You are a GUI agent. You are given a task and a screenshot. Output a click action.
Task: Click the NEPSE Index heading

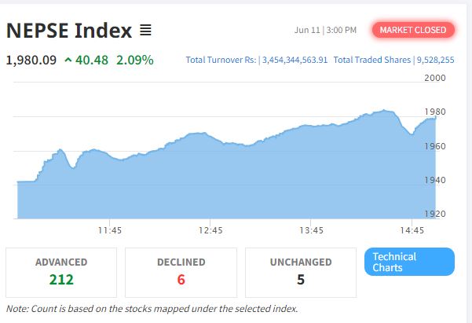click(69, 31)
